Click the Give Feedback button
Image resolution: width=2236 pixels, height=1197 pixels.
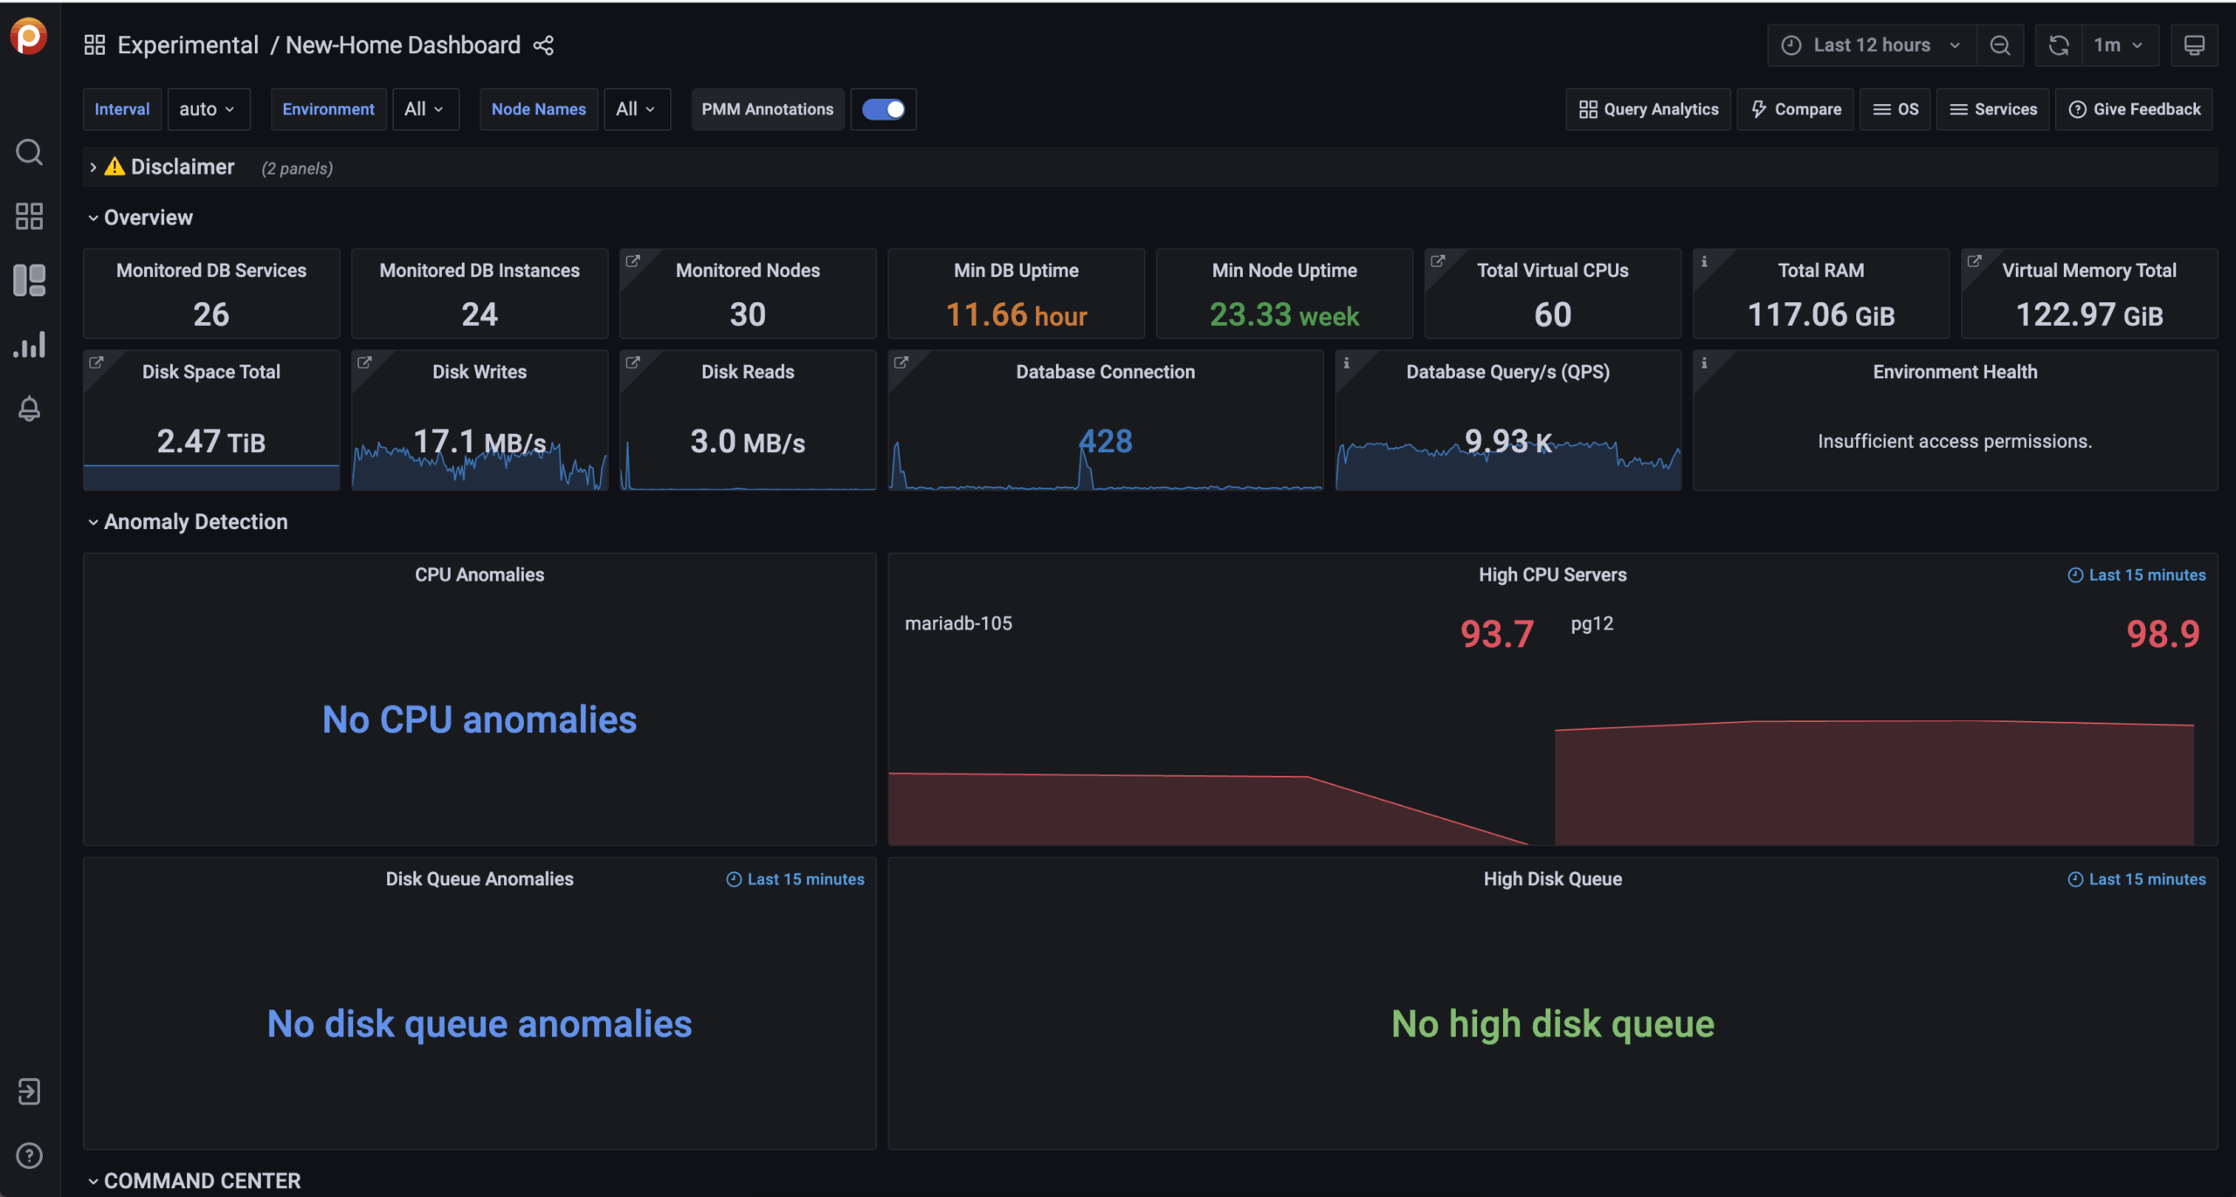click(x=2134, y=109)
